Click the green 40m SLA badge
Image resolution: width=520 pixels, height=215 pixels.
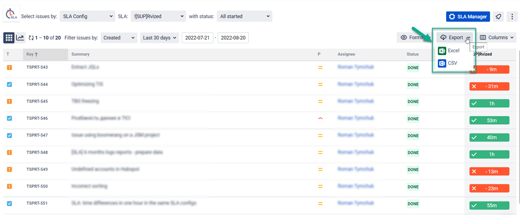point(489,137)
